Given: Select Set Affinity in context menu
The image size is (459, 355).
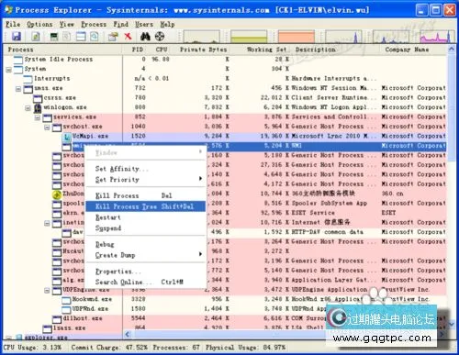Looking at the screenshot, I should pyautogui.click(x=146, y=169).
